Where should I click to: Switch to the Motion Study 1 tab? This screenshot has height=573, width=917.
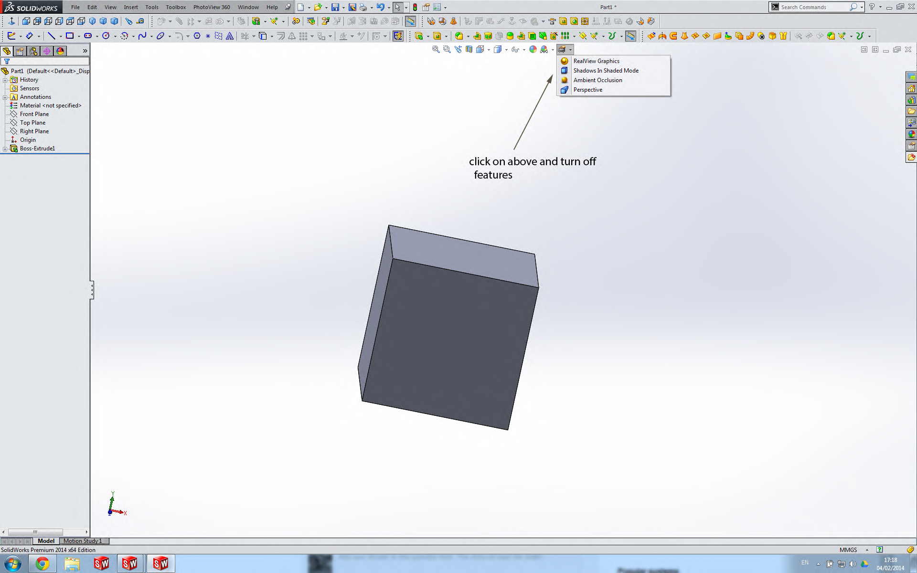coord(83,541)
